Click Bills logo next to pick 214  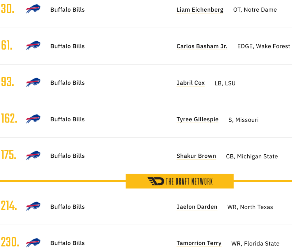click(33, 206)
